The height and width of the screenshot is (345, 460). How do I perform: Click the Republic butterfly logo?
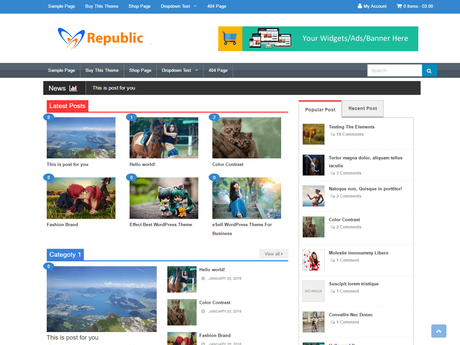pyautogui.click(x=71, y=38)
